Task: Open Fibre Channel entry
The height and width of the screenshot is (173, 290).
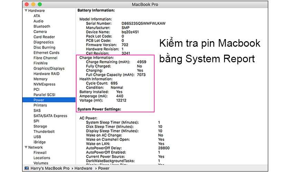Action: (46, 58)
